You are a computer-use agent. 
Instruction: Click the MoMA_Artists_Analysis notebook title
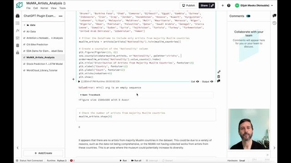click(44, 3)
